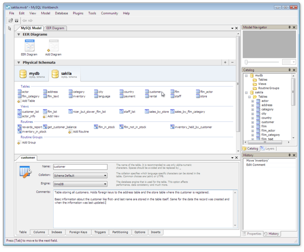Open the Engine dropdown showing InnoDB
This screenshot has width=304, height=252.
(80, 184)
